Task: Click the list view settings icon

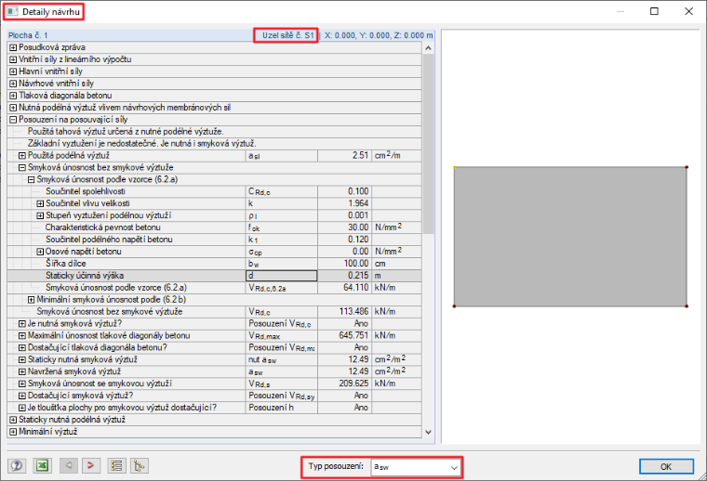Action: coord(117,466)
